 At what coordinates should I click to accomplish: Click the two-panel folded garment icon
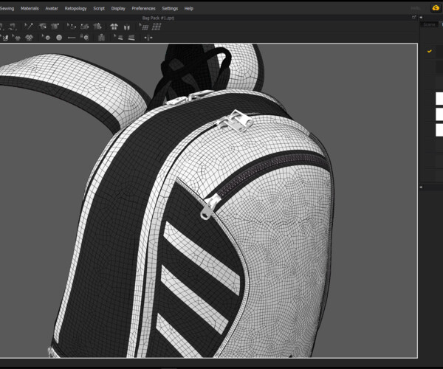pos(126,27)
